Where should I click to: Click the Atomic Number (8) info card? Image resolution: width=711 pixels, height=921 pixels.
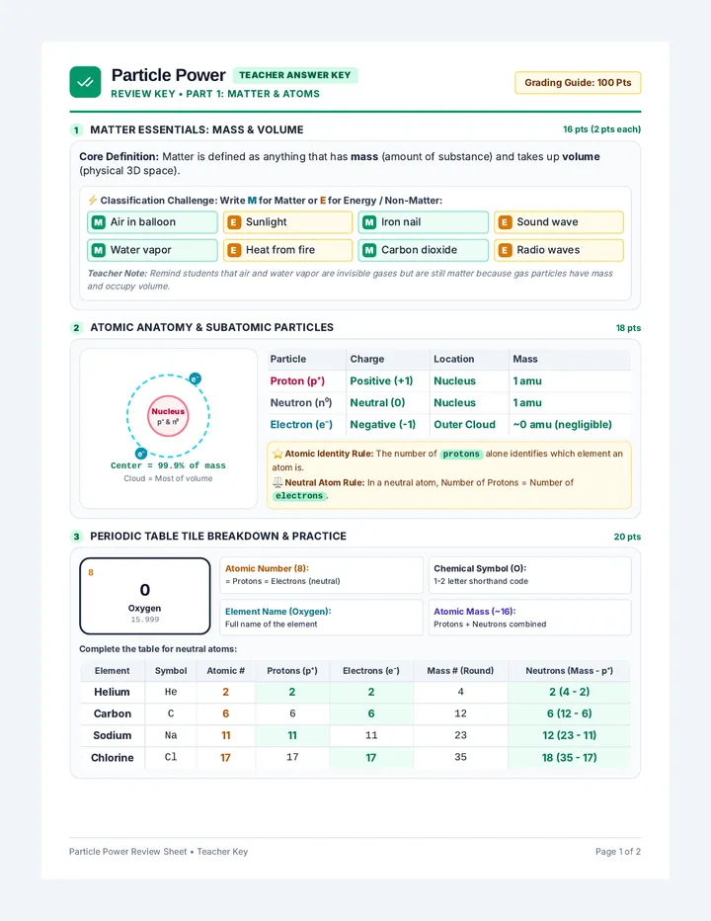click(x=321, y=575)
